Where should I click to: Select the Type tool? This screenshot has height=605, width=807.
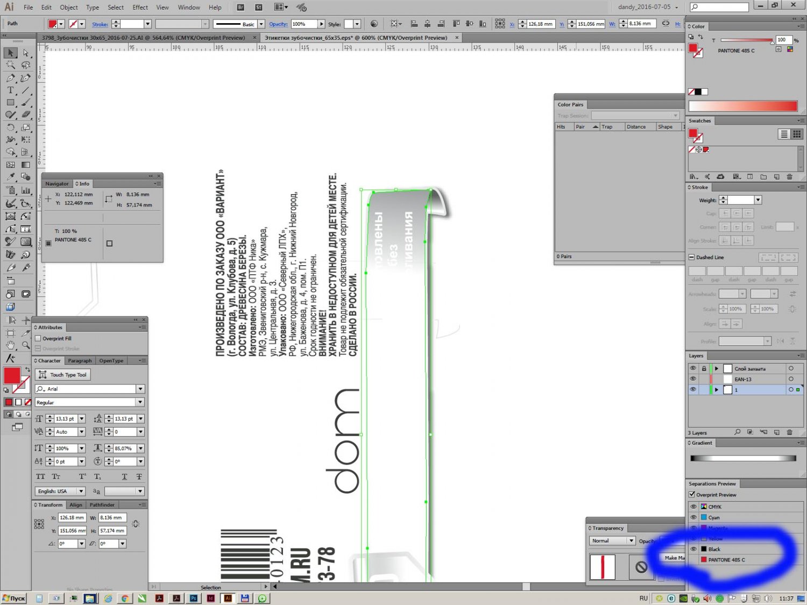[x=10, y=90]
